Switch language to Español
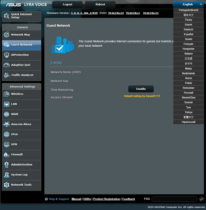This screenshot has width=206, height=210. [189, 34]
